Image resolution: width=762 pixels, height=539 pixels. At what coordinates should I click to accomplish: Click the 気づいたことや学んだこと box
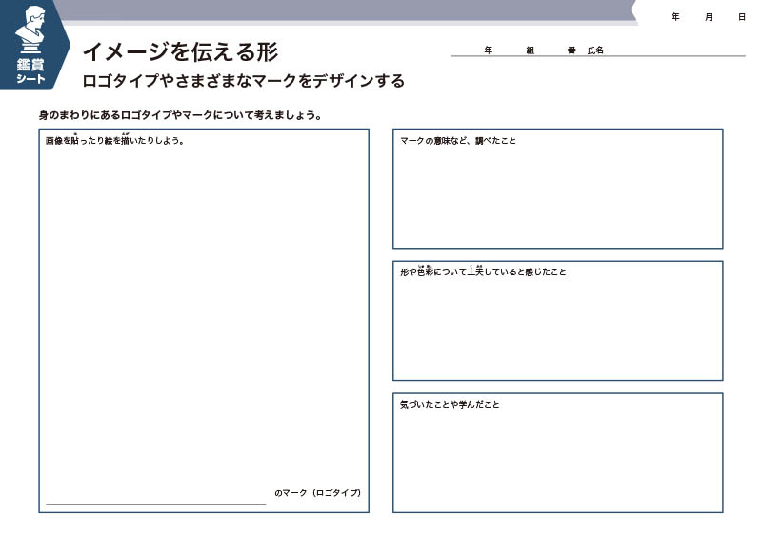coord(558,453)
